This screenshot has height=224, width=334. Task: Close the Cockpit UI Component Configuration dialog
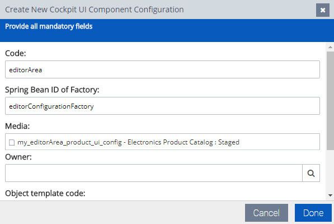[323, 10]
